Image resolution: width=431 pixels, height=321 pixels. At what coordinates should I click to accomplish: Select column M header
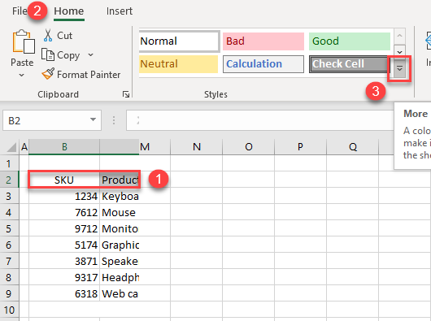click(155, 147)
